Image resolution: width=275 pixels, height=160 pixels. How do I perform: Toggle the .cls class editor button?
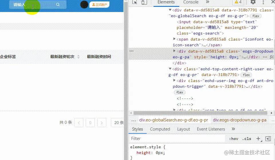pos(247,139)
